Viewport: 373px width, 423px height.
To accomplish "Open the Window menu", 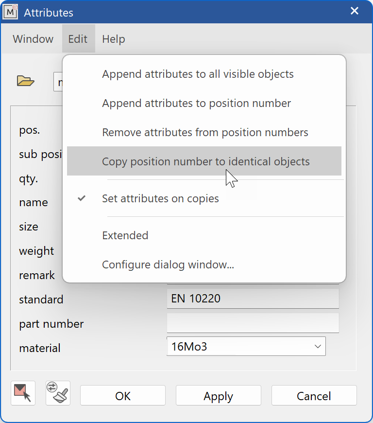I will click(x=33, y=39).
